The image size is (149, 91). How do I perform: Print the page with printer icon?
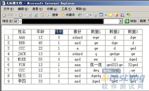click(95, 15)
